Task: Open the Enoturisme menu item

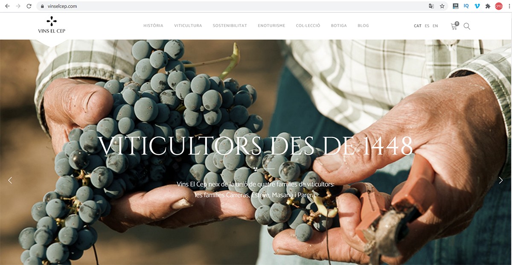Action: 271,26
